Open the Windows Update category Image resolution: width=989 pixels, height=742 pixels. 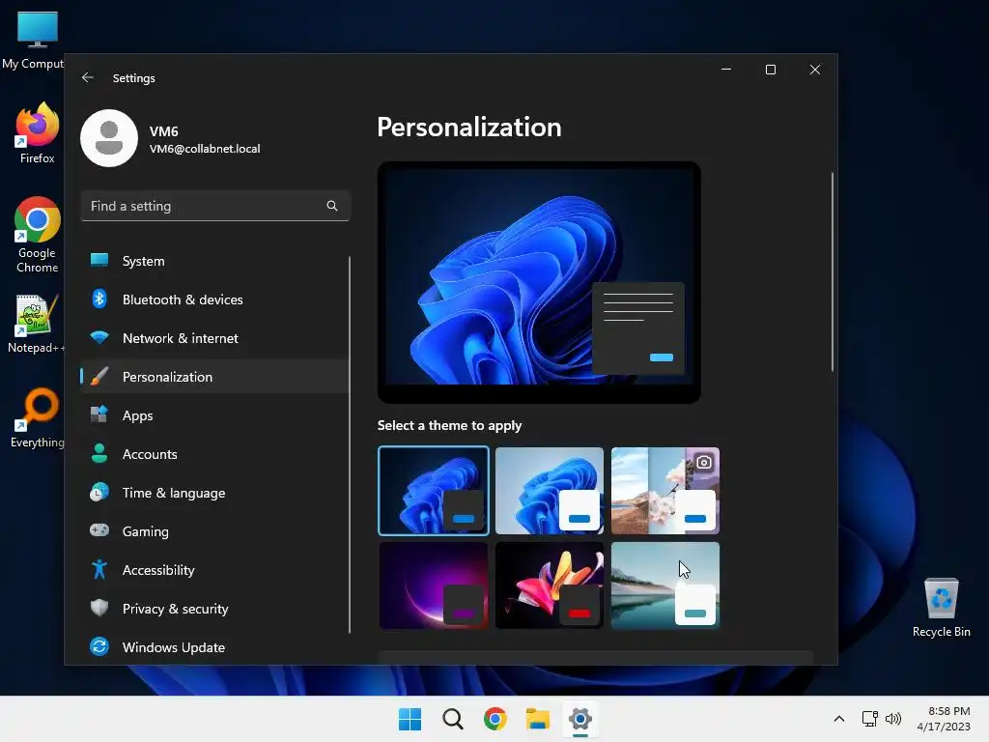pyautogui.click(x=214, y=647)
